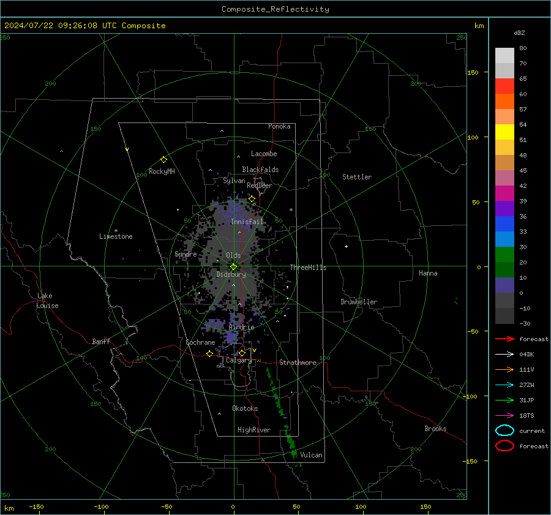Click the Stettler label

tap(357, 177)
